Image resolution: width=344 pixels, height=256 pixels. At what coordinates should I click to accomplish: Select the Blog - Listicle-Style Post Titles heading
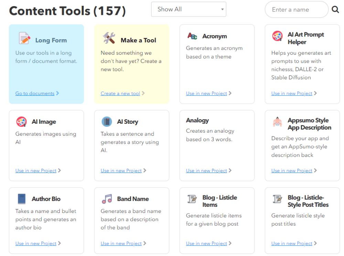click(x=308, y=201)
